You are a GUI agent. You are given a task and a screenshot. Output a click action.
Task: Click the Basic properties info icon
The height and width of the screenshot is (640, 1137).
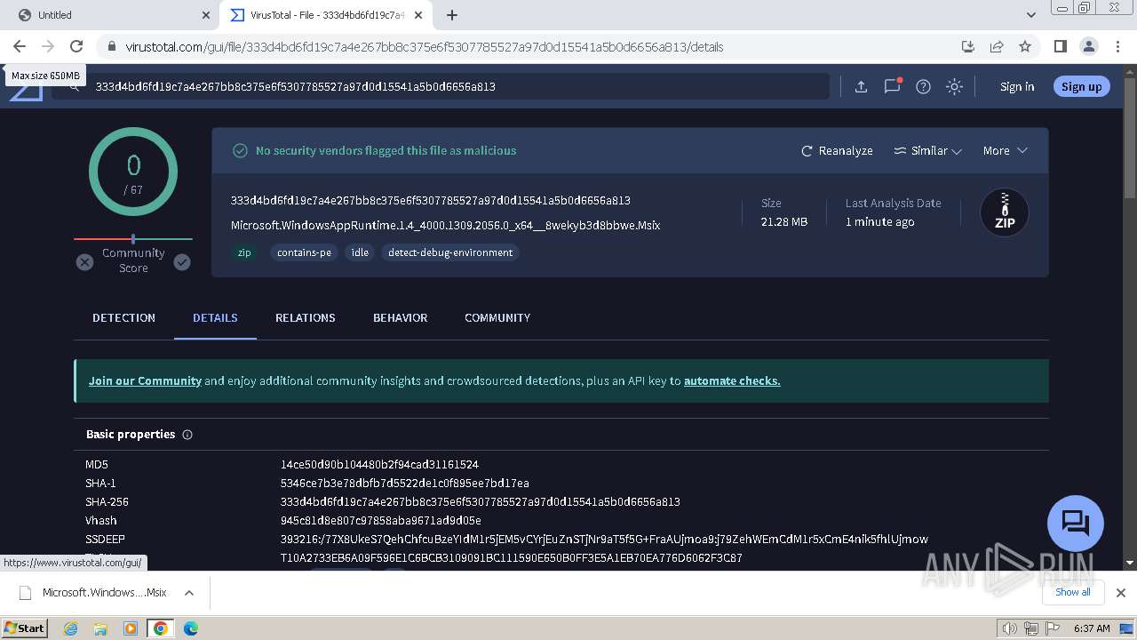point(187,435)
